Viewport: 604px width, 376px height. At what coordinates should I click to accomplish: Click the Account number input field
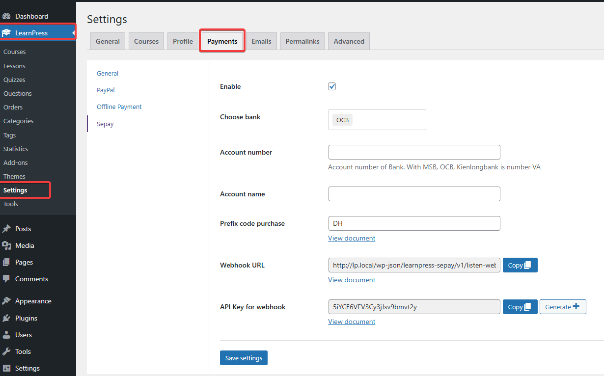pyautogui.click(x=414, y=152)
